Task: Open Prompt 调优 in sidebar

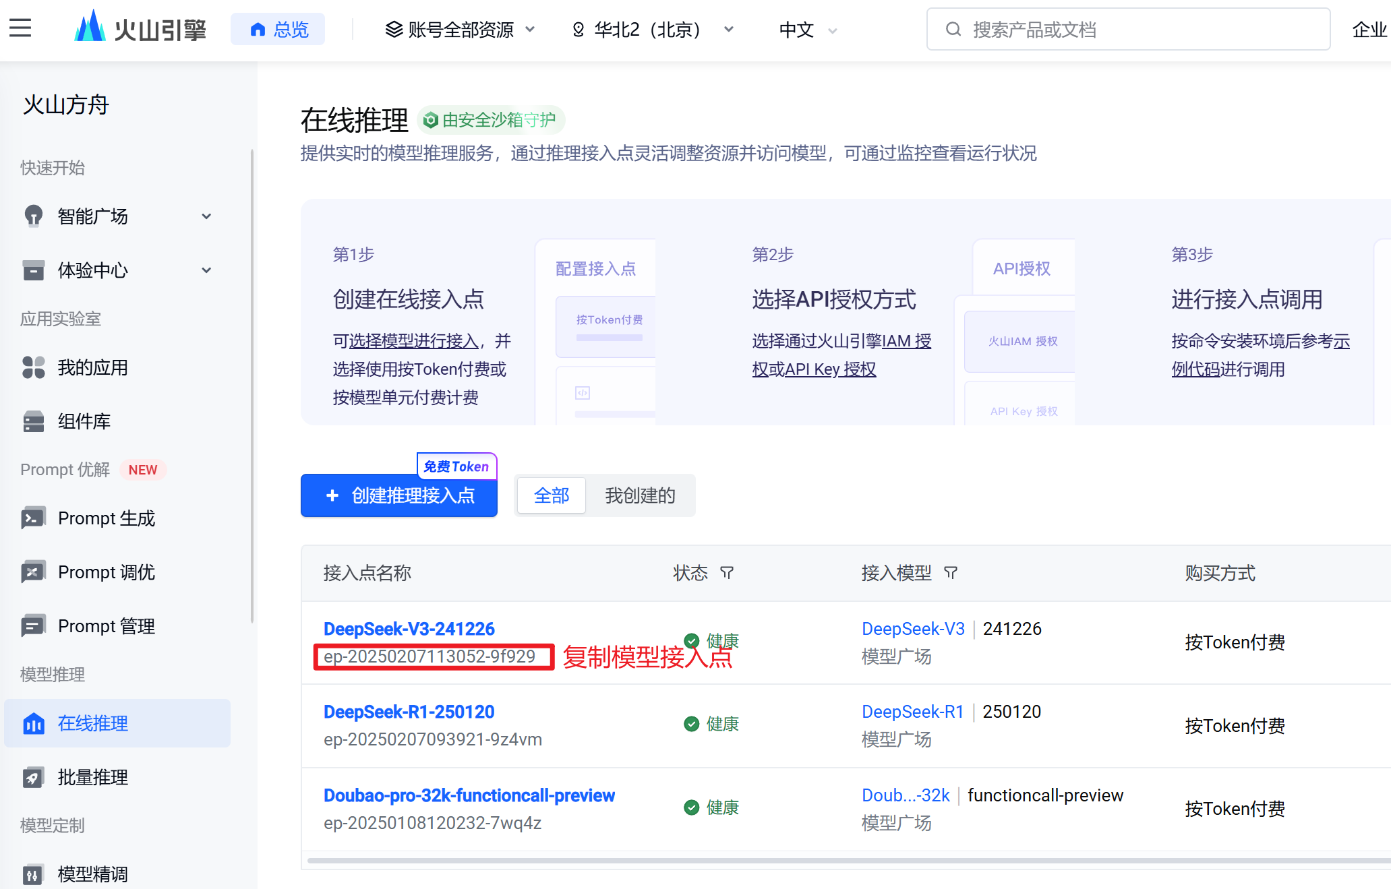Action: [x=117, y=572]
